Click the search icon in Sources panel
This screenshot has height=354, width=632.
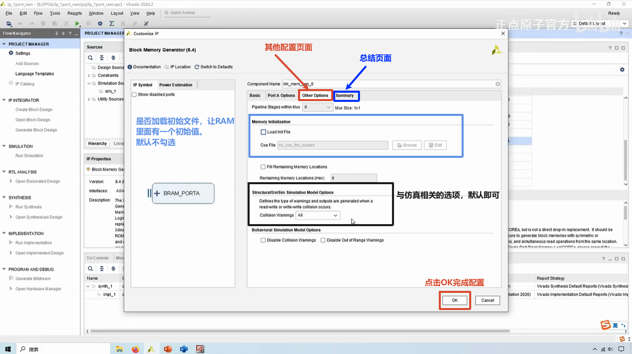pyautogui.click(x=90, y=58)
